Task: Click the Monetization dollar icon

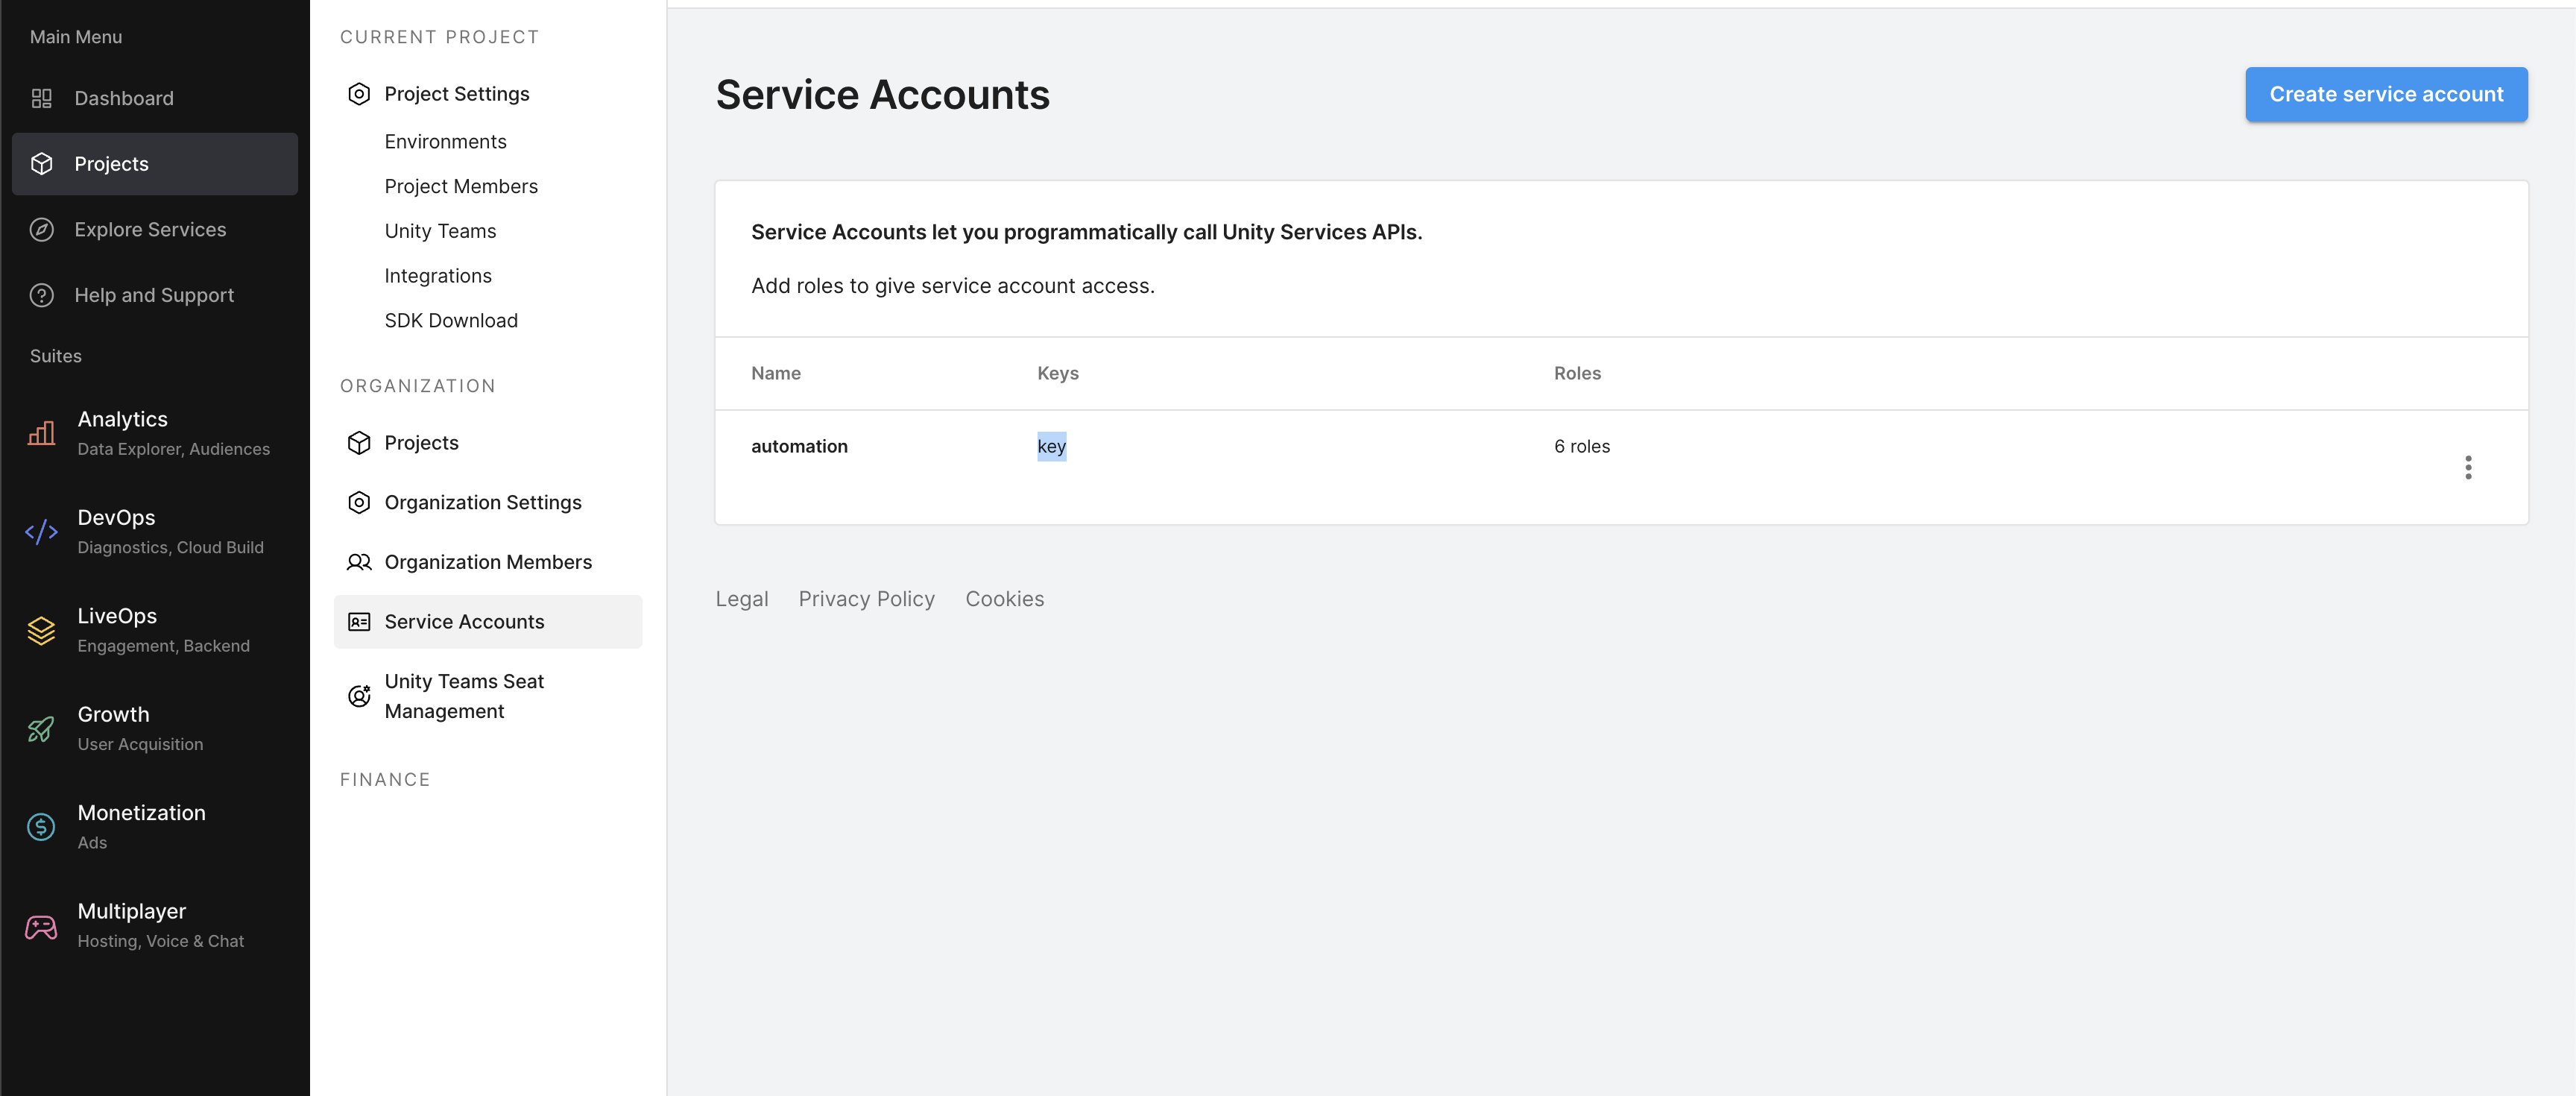Action: 41,827
